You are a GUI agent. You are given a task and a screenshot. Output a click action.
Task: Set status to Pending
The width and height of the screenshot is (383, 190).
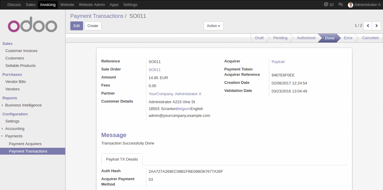pyautogui.click(x=280, y=38)
